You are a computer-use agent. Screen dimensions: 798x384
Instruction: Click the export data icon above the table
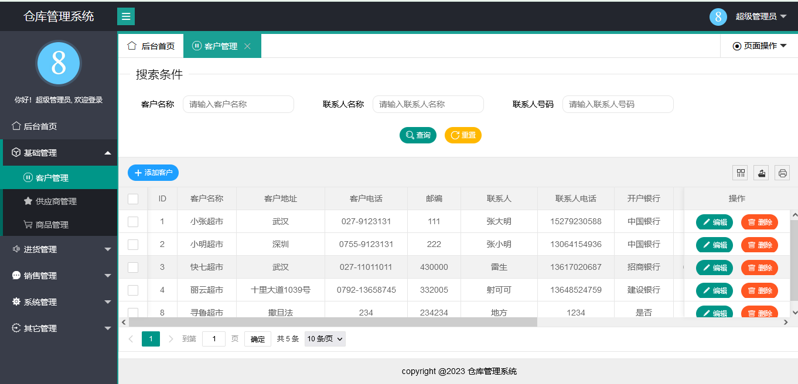click(x=761, y=173)
